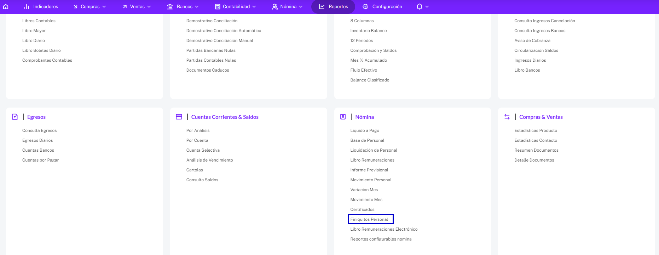Select the Reportes menu item
This screenshot has width=659, height=255.
pos(333,7)
